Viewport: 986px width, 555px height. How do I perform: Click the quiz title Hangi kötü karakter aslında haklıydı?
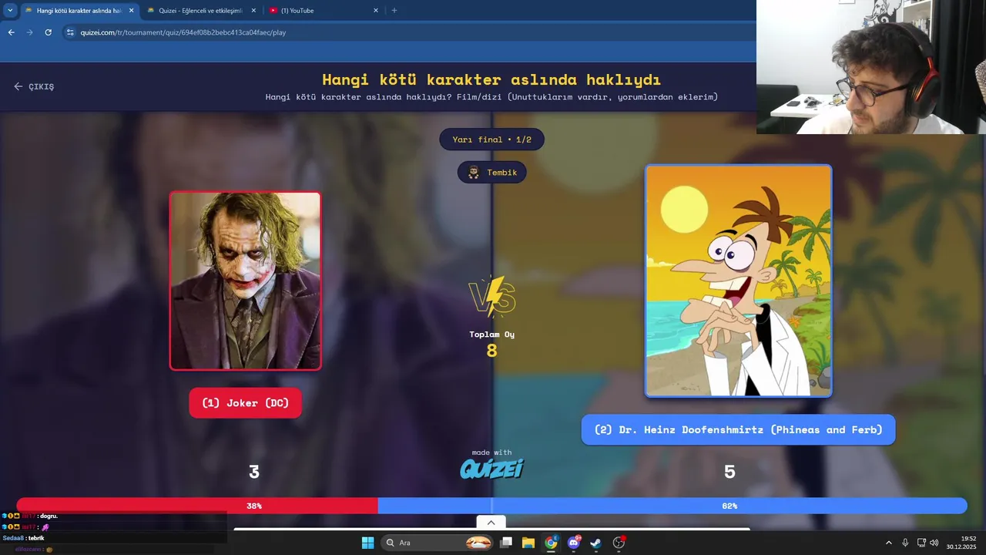tap(491, 79)
